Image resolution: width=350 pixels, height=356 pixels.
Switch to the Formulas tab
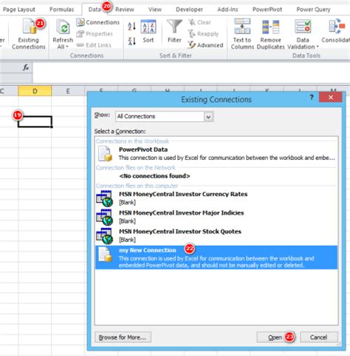point(61,10)
